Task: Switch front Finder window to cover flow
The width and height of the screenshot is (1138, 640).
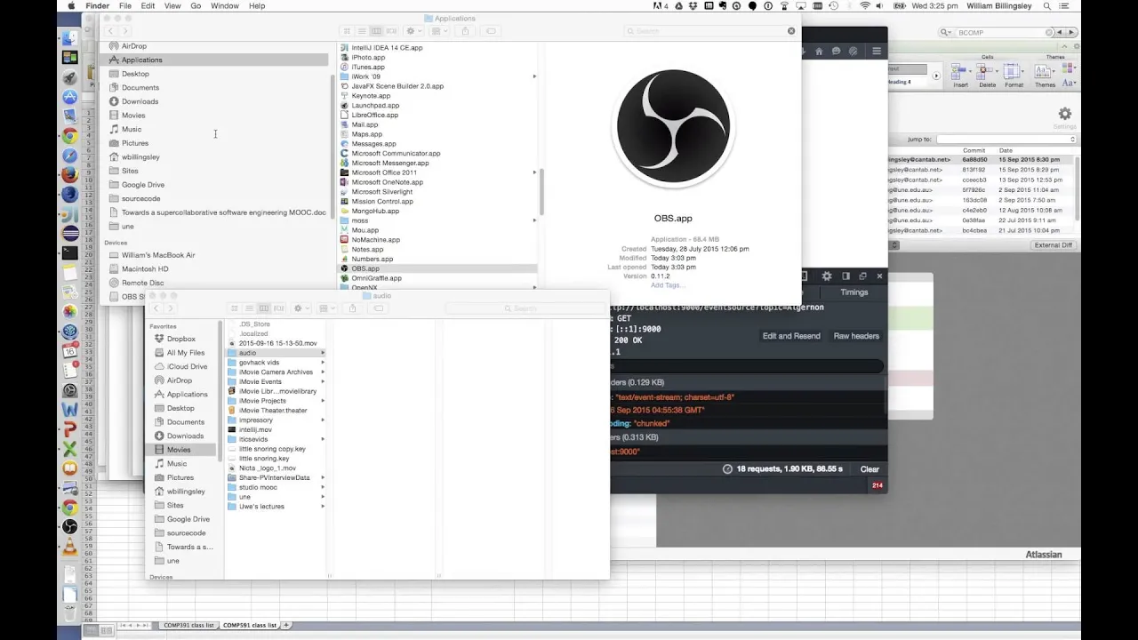Action: 279,308
